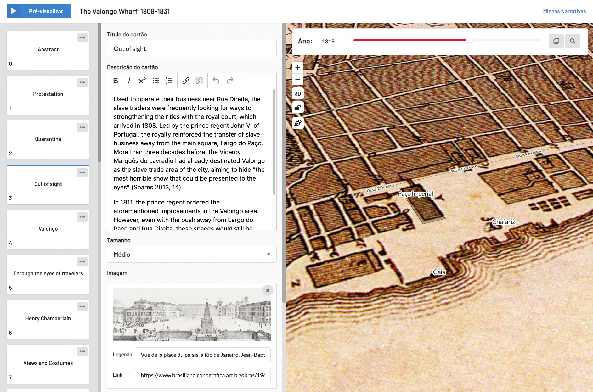Viewport: 593px width, 392px height.
Task: Zoom out on the map
Action: click(x=298, y=79)
